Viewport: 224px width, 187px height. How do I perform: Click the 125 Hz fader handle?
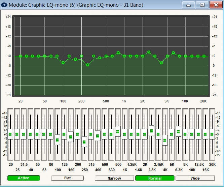click(64, 134)
